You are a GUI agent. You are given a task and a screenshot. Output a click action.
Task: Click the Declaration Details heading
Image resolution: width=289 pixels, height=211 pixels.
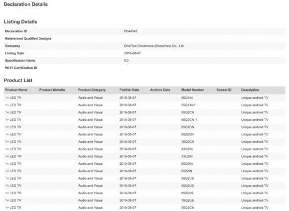coord(25,5)
